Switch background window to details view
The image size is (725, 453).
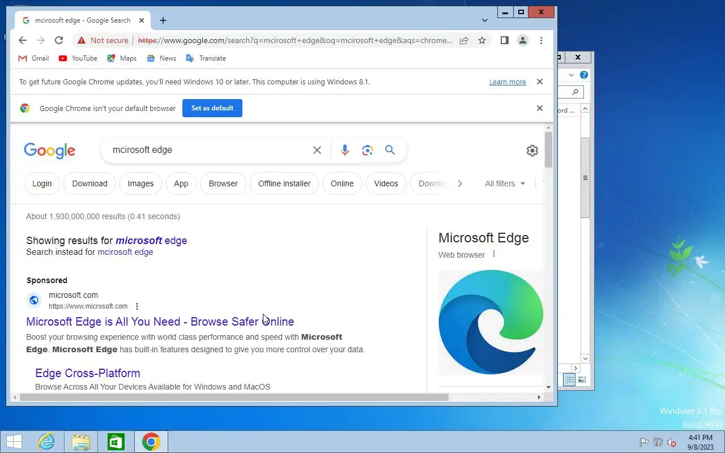coord(570,379)
